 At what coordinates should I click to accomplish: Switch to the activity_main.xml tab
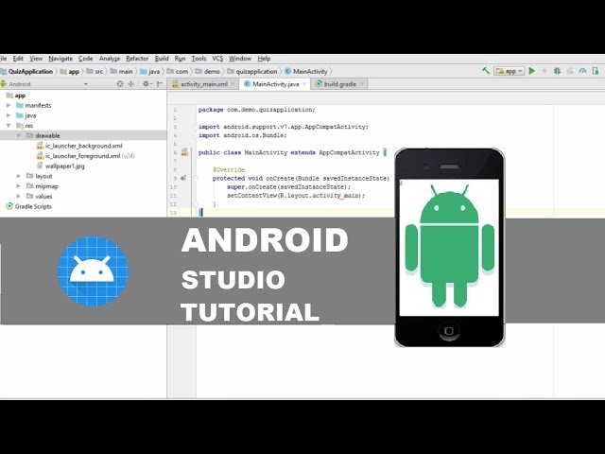click(204, 84)
